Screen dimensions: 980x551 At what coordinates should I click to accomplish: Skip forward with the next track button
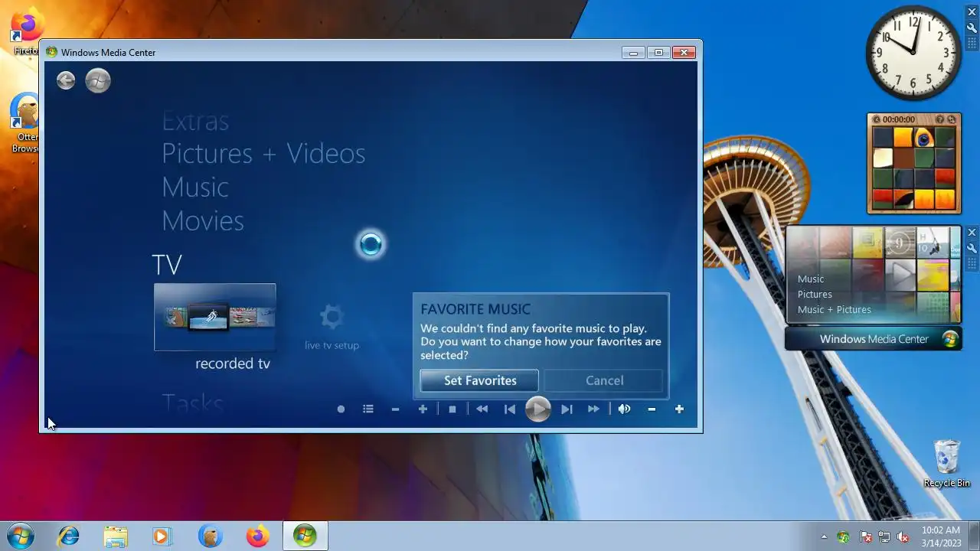(x=567, y=409)
